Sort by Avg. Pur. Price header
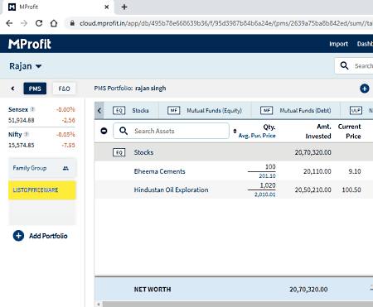Viewport: 373px width, 307px height. (257, 136)
